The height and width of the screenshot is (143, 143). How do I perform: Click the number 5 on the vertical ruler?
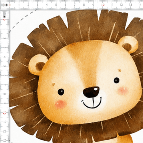4,66
